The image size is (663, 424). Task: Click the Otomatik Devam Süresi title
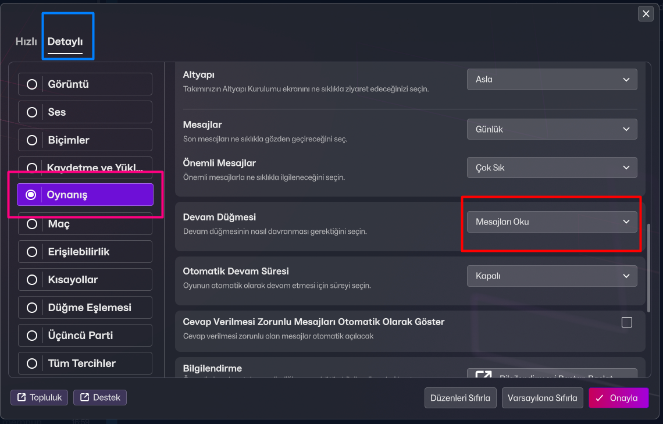click(x=236, y=271)
